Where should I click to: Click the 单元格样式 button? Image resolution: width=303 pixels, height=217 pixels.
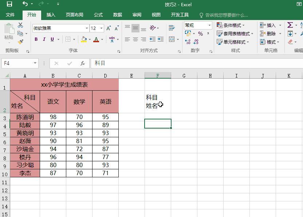point(233,41)
